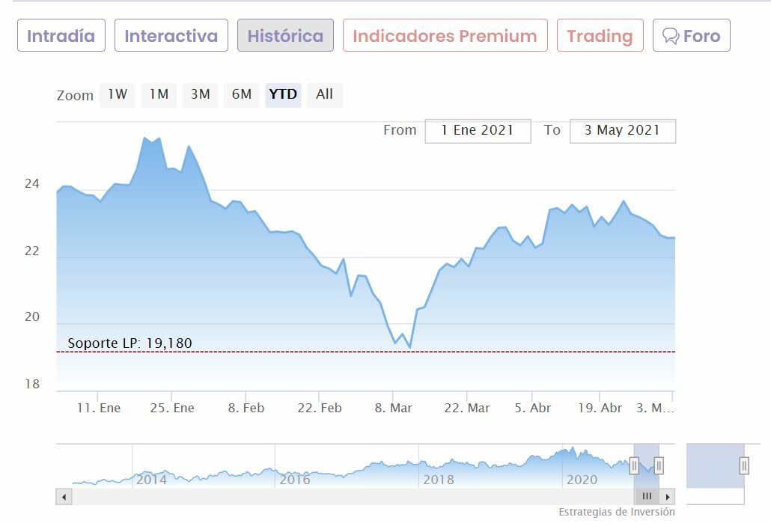771x523 pixels.
Task: Open the Interactiva chart tab
Action: (171, 36)
